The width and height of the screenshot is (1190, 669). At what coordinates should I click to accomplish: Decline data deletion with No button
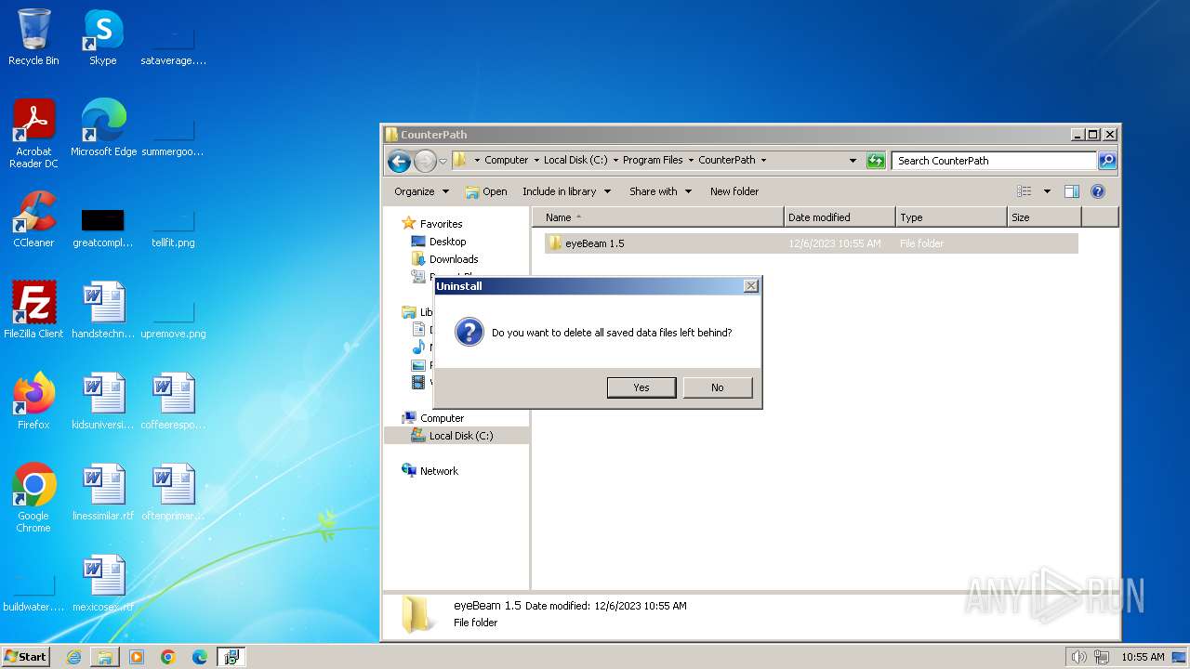pos(718,387)
